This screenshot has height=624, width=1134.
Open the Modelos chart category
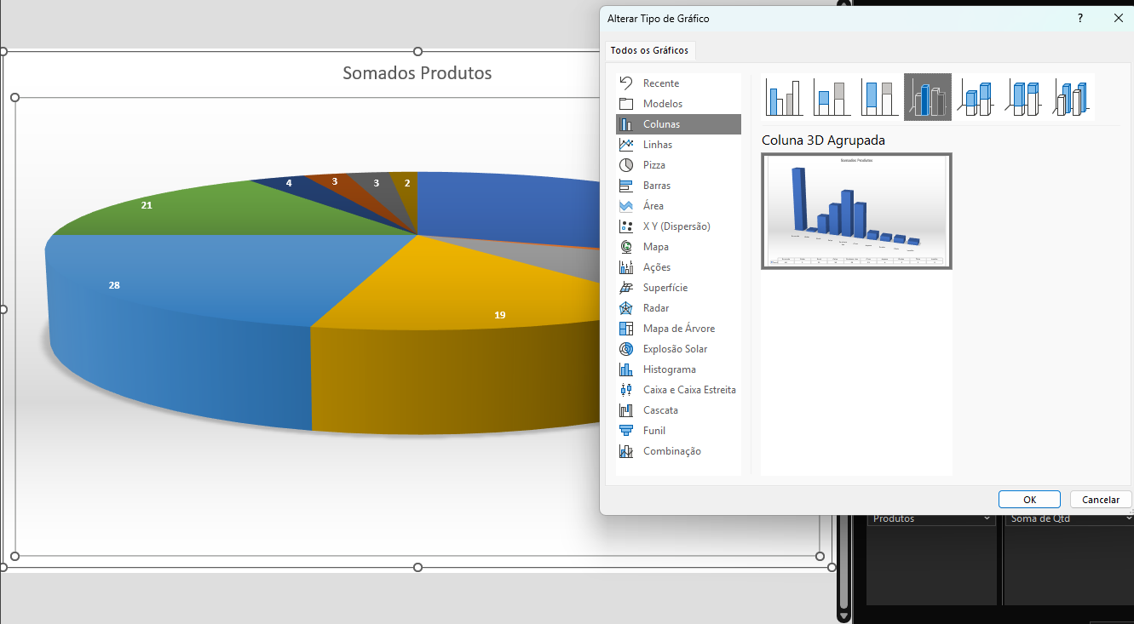click(678, 104)
